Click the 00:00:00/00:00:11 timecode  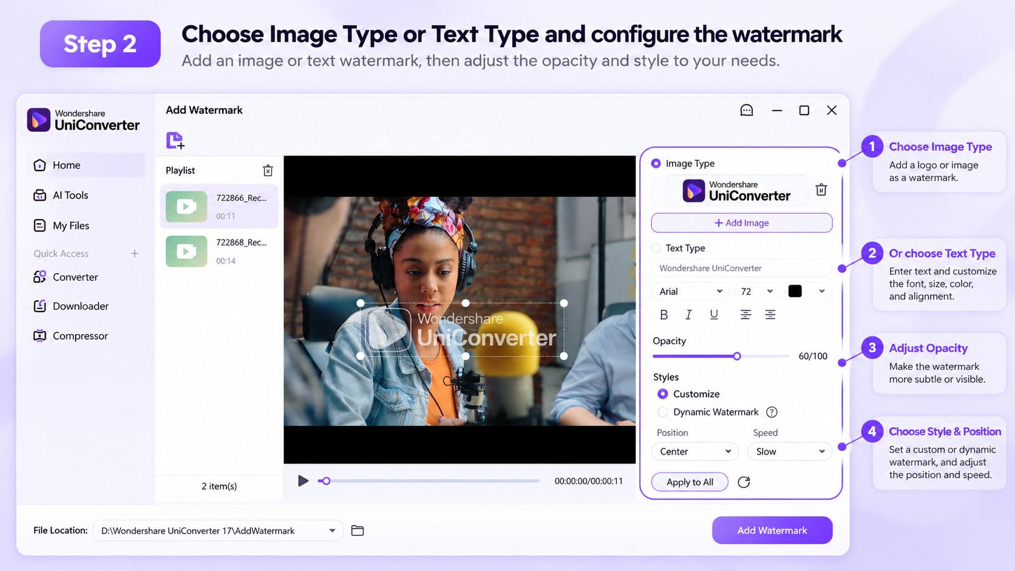[588, 481]
